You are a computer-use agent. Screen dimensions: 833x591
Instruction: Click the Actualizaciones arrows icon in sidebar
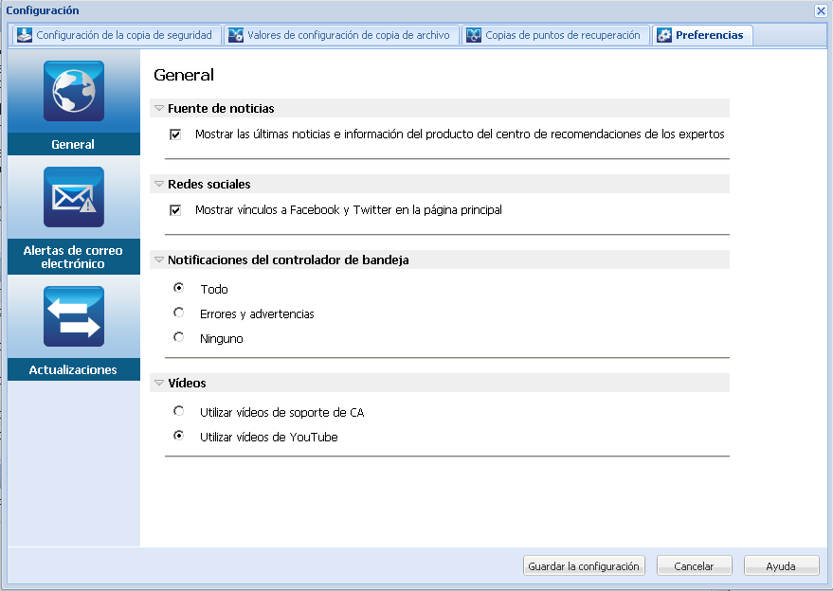click(73, 315)
